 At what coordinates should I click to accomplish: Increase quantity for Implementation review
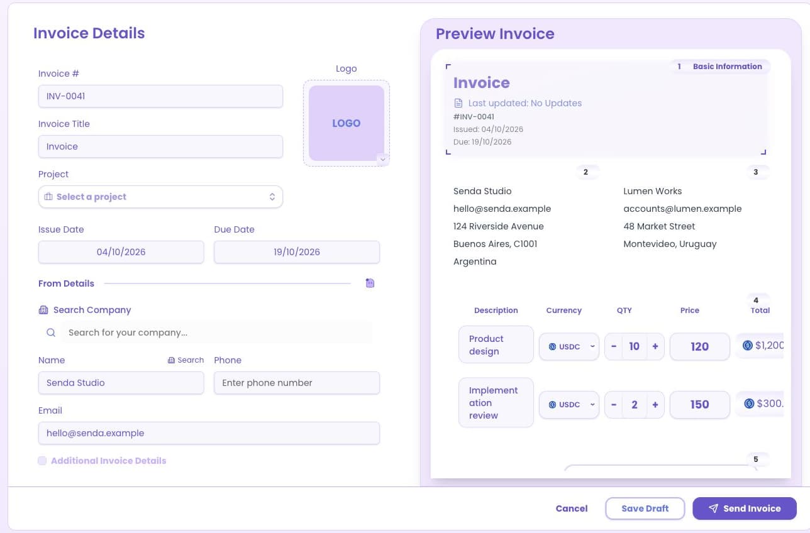[655, 405]
